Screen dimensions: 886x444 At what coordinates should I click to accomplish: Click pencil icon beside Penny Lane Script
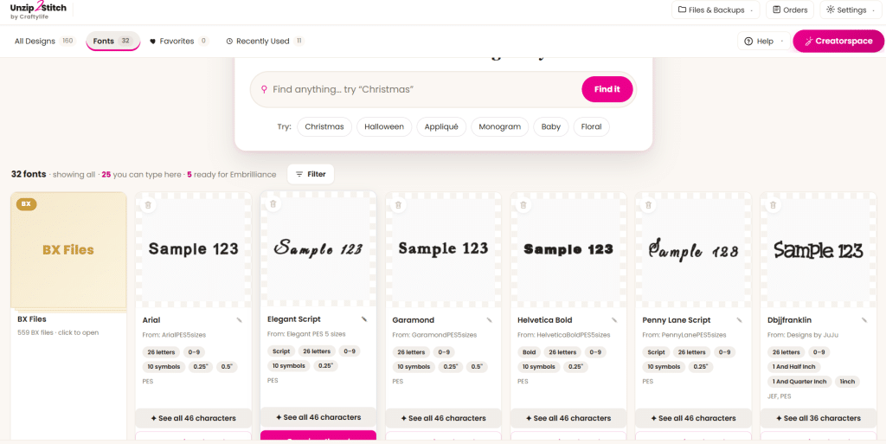pos(739,320)
